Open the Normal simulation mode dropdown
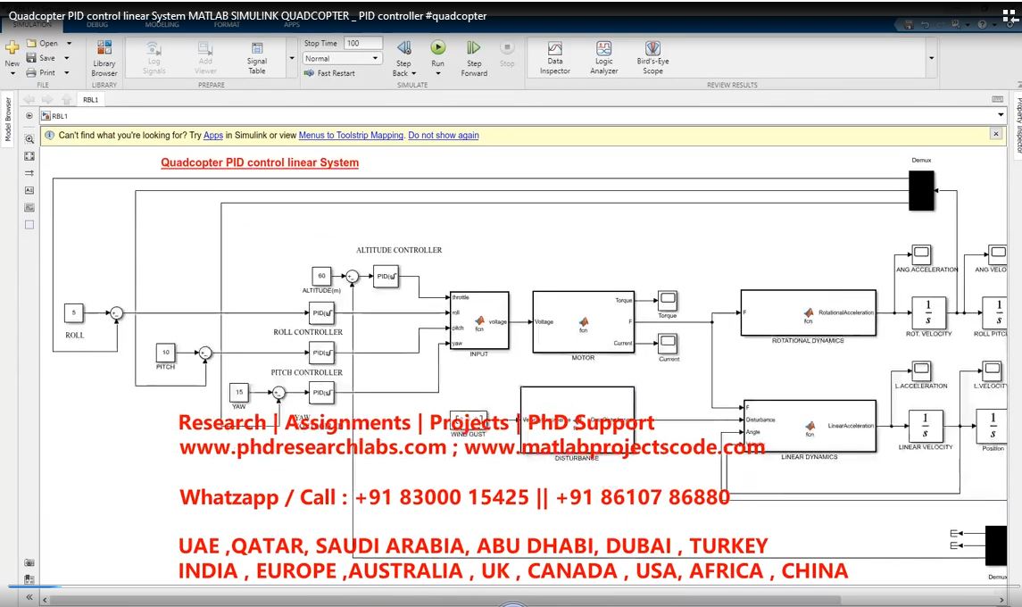1022x607 pixels. [x=342, y=58]
